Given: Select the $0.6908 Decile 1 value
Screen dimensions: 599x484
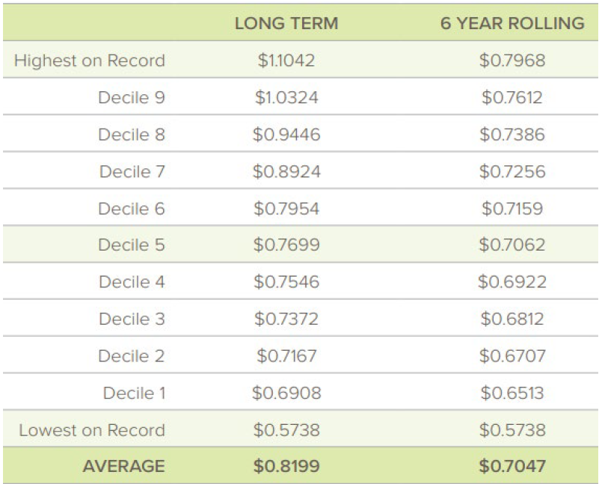Looking at the screenshot, I should click(286, 393).
